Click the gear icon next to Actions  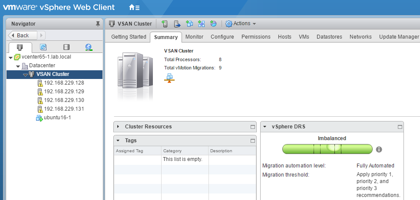click(x=228, y=24)
